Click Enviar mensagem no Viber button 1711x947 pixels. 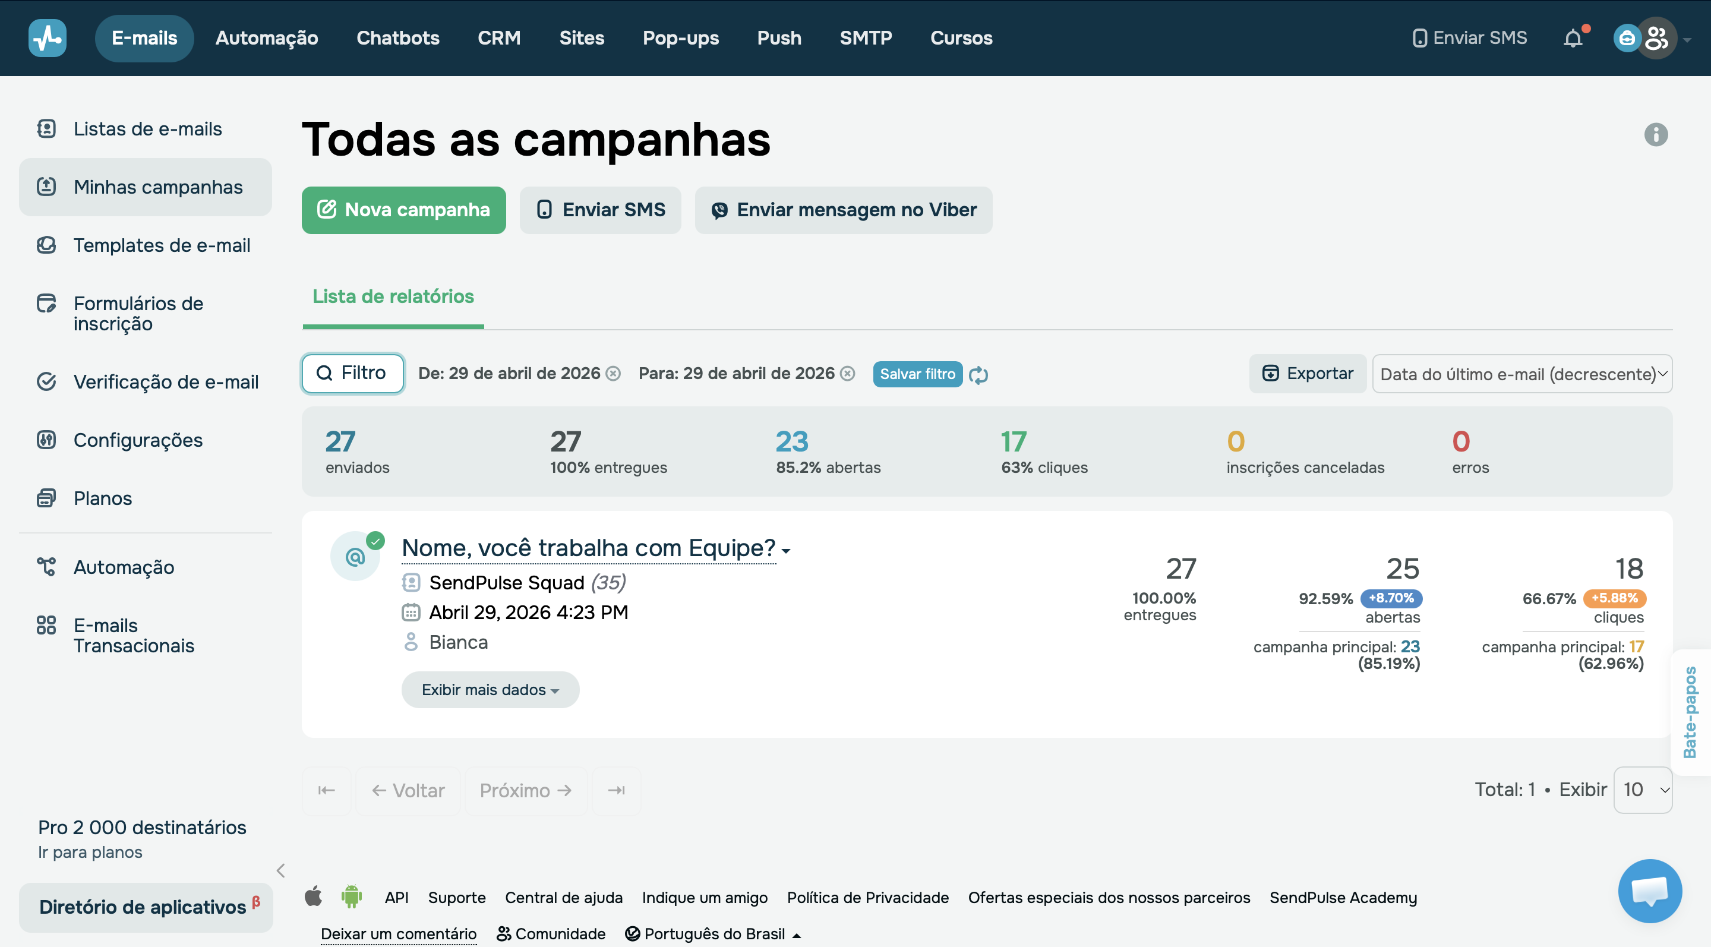click(844, 210)
